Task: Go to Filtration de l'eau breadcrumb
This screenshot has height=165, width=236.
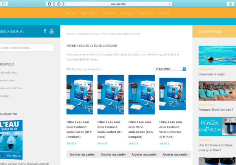Action: [88, 34]
